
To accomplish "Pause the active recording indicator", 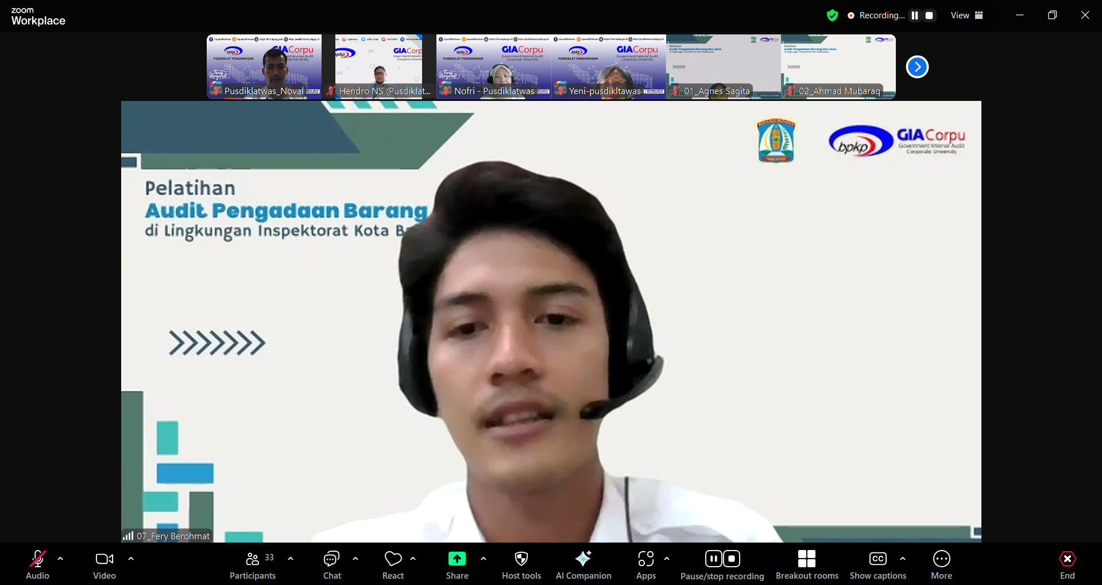I will 915,15.
